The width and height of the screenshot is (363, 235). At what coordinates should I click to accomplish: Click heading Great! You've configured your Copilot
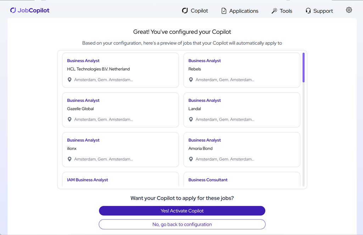coord(182,32)
